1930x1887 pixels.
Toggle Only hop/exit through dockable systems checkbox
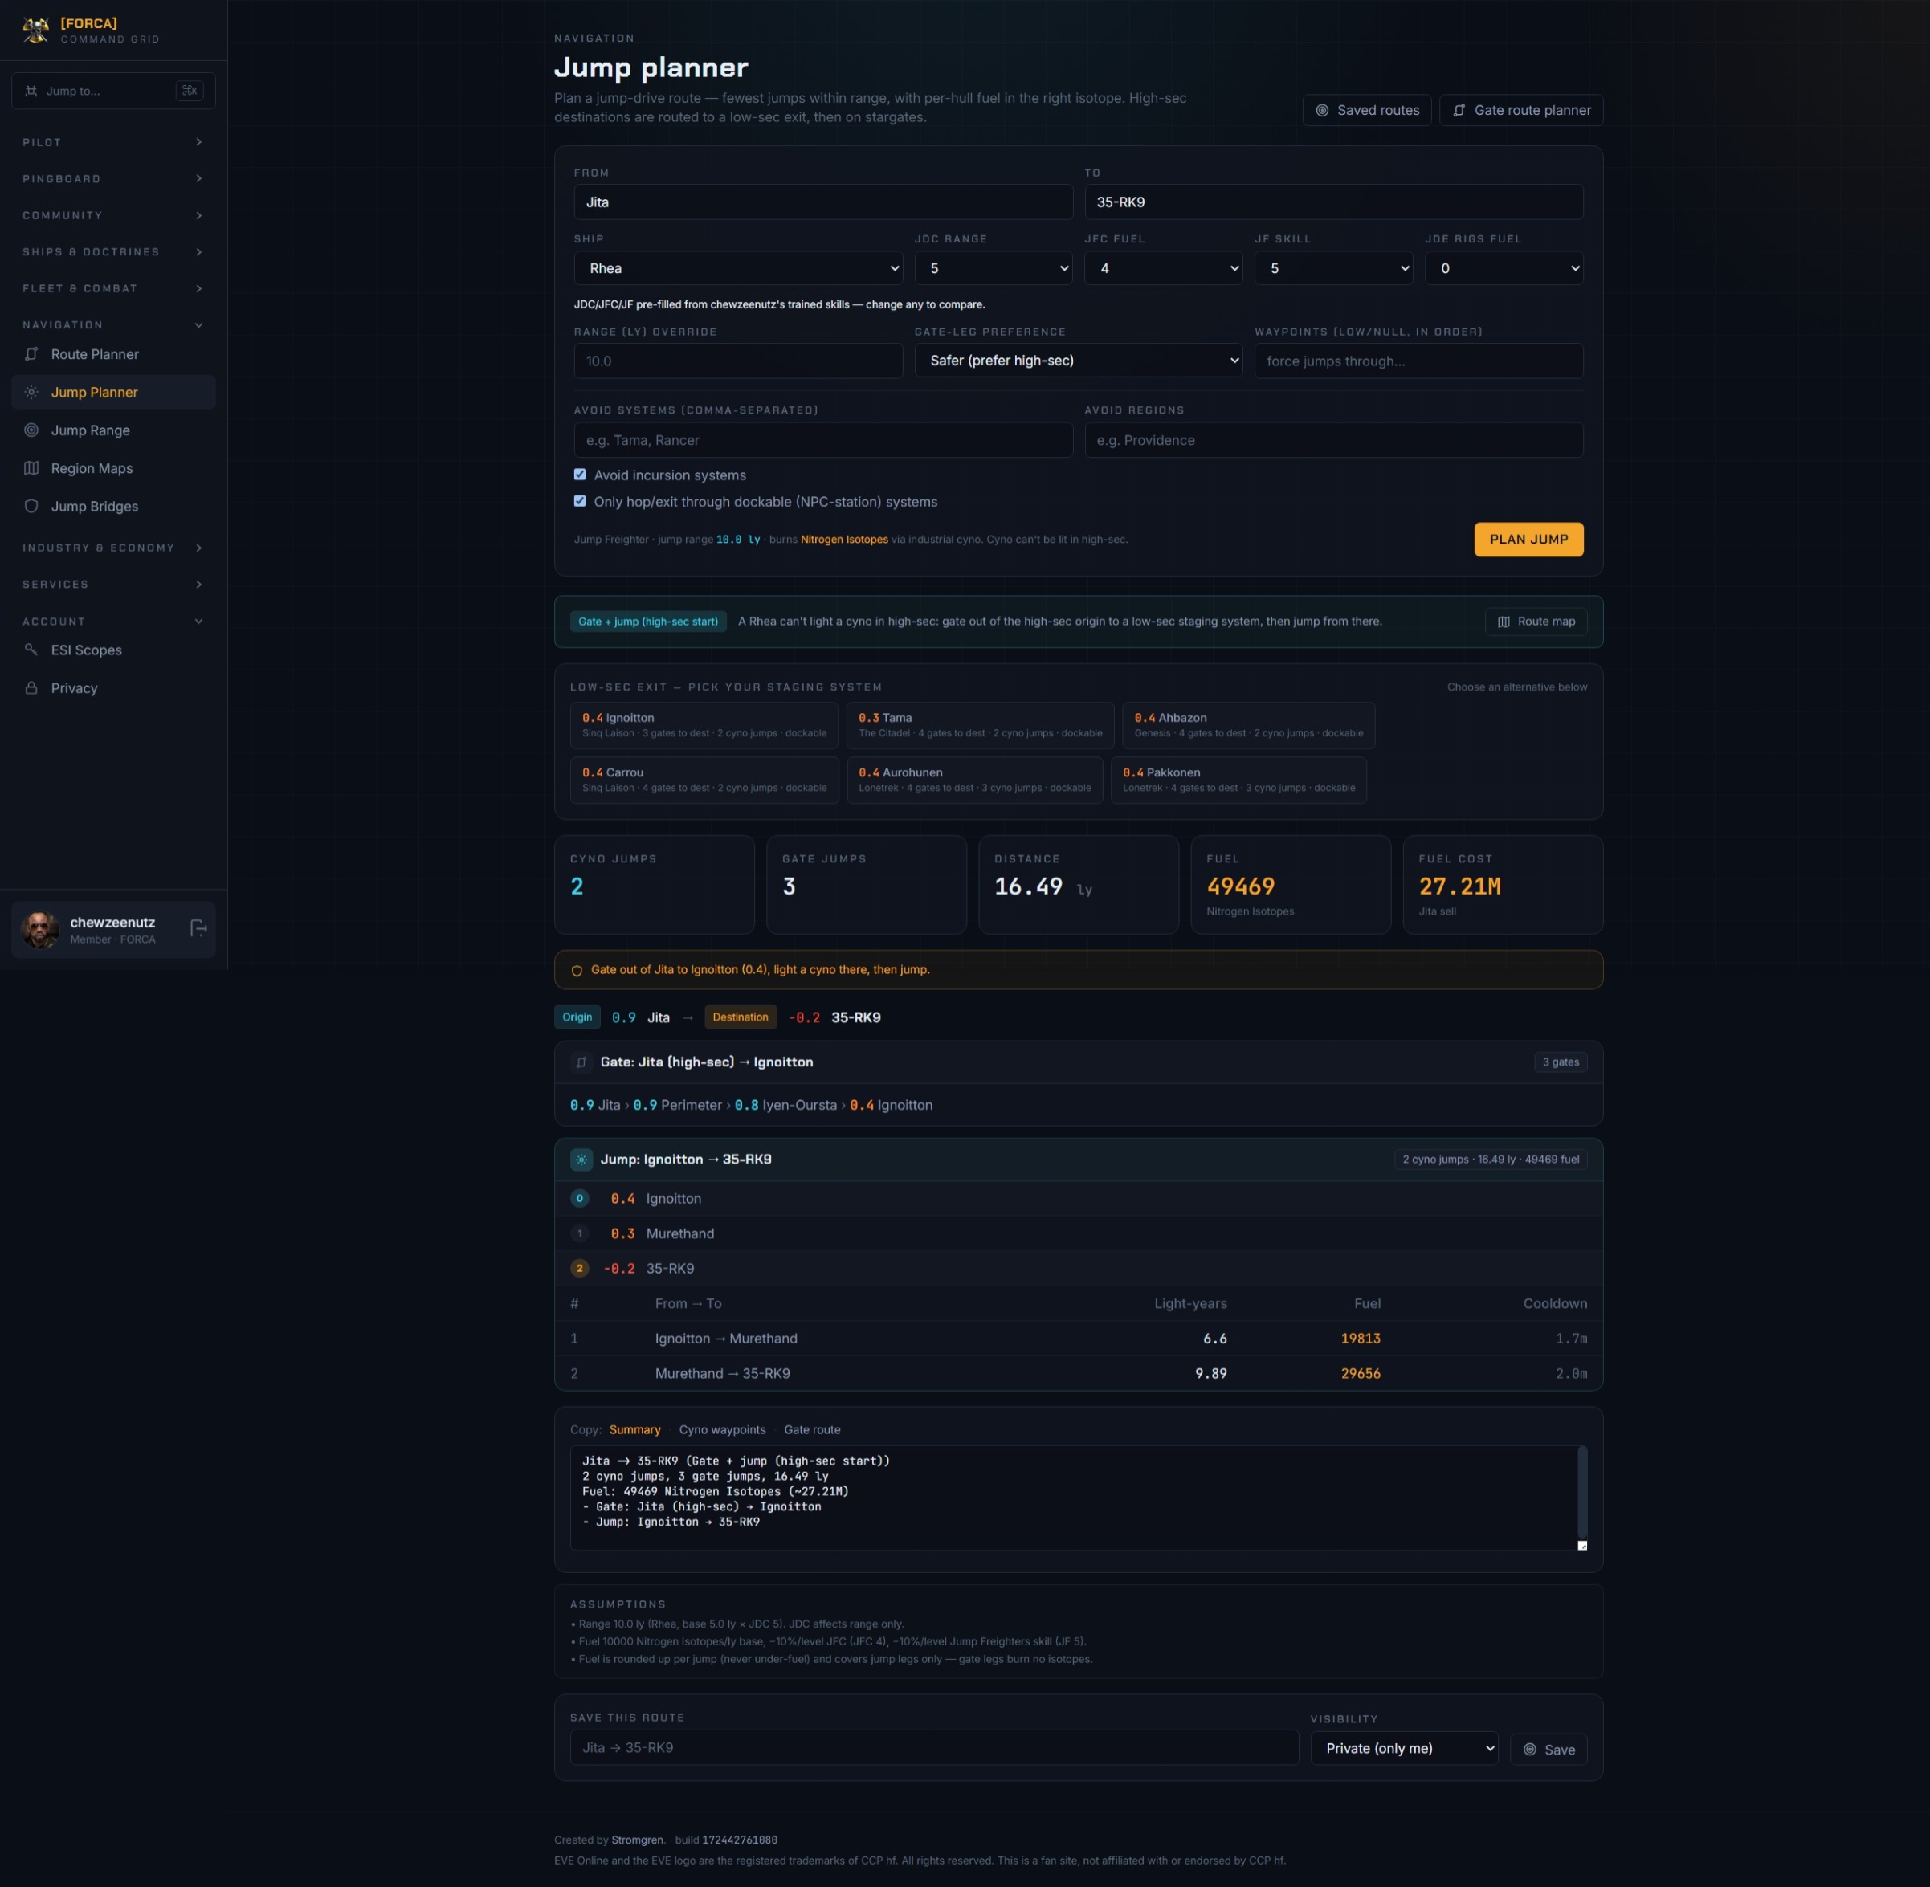580,502
